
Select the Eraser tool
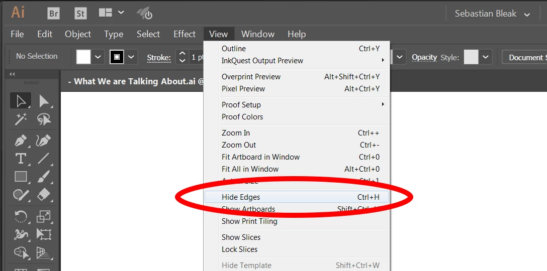tap(44, 194)
